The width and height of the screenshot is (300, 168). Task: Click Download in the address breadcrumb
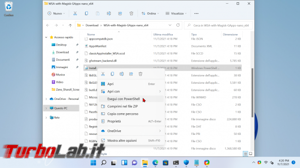(92, 25)
